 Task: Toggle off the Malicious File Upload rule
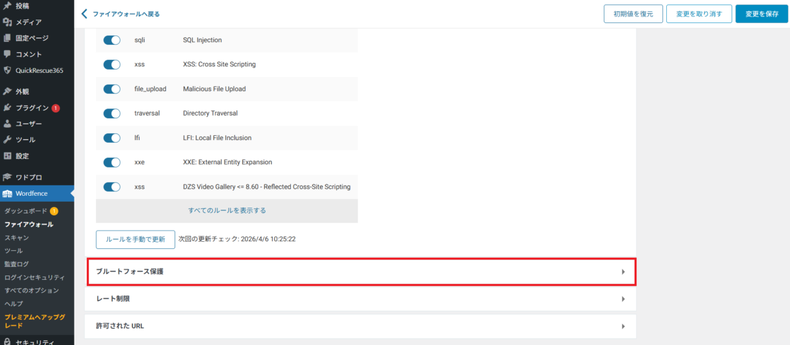pos(112,89)
